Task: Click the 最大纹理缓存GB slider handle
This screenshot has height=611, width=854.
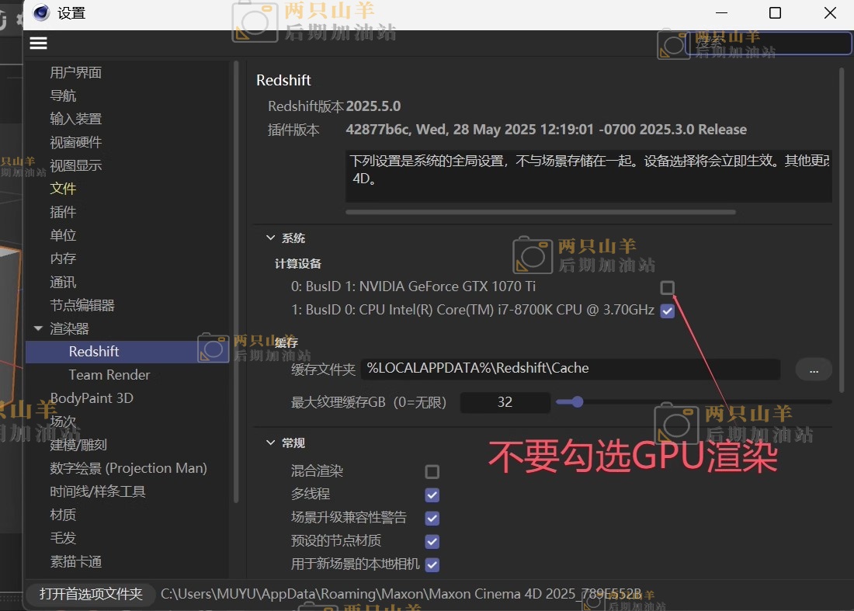Action: [x=576, y=402]
